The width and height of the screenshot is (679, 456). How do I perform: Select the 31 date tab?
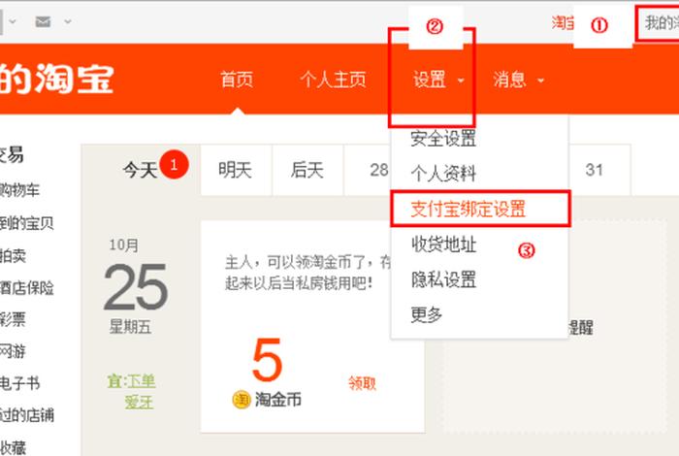(x=599, y=170)
